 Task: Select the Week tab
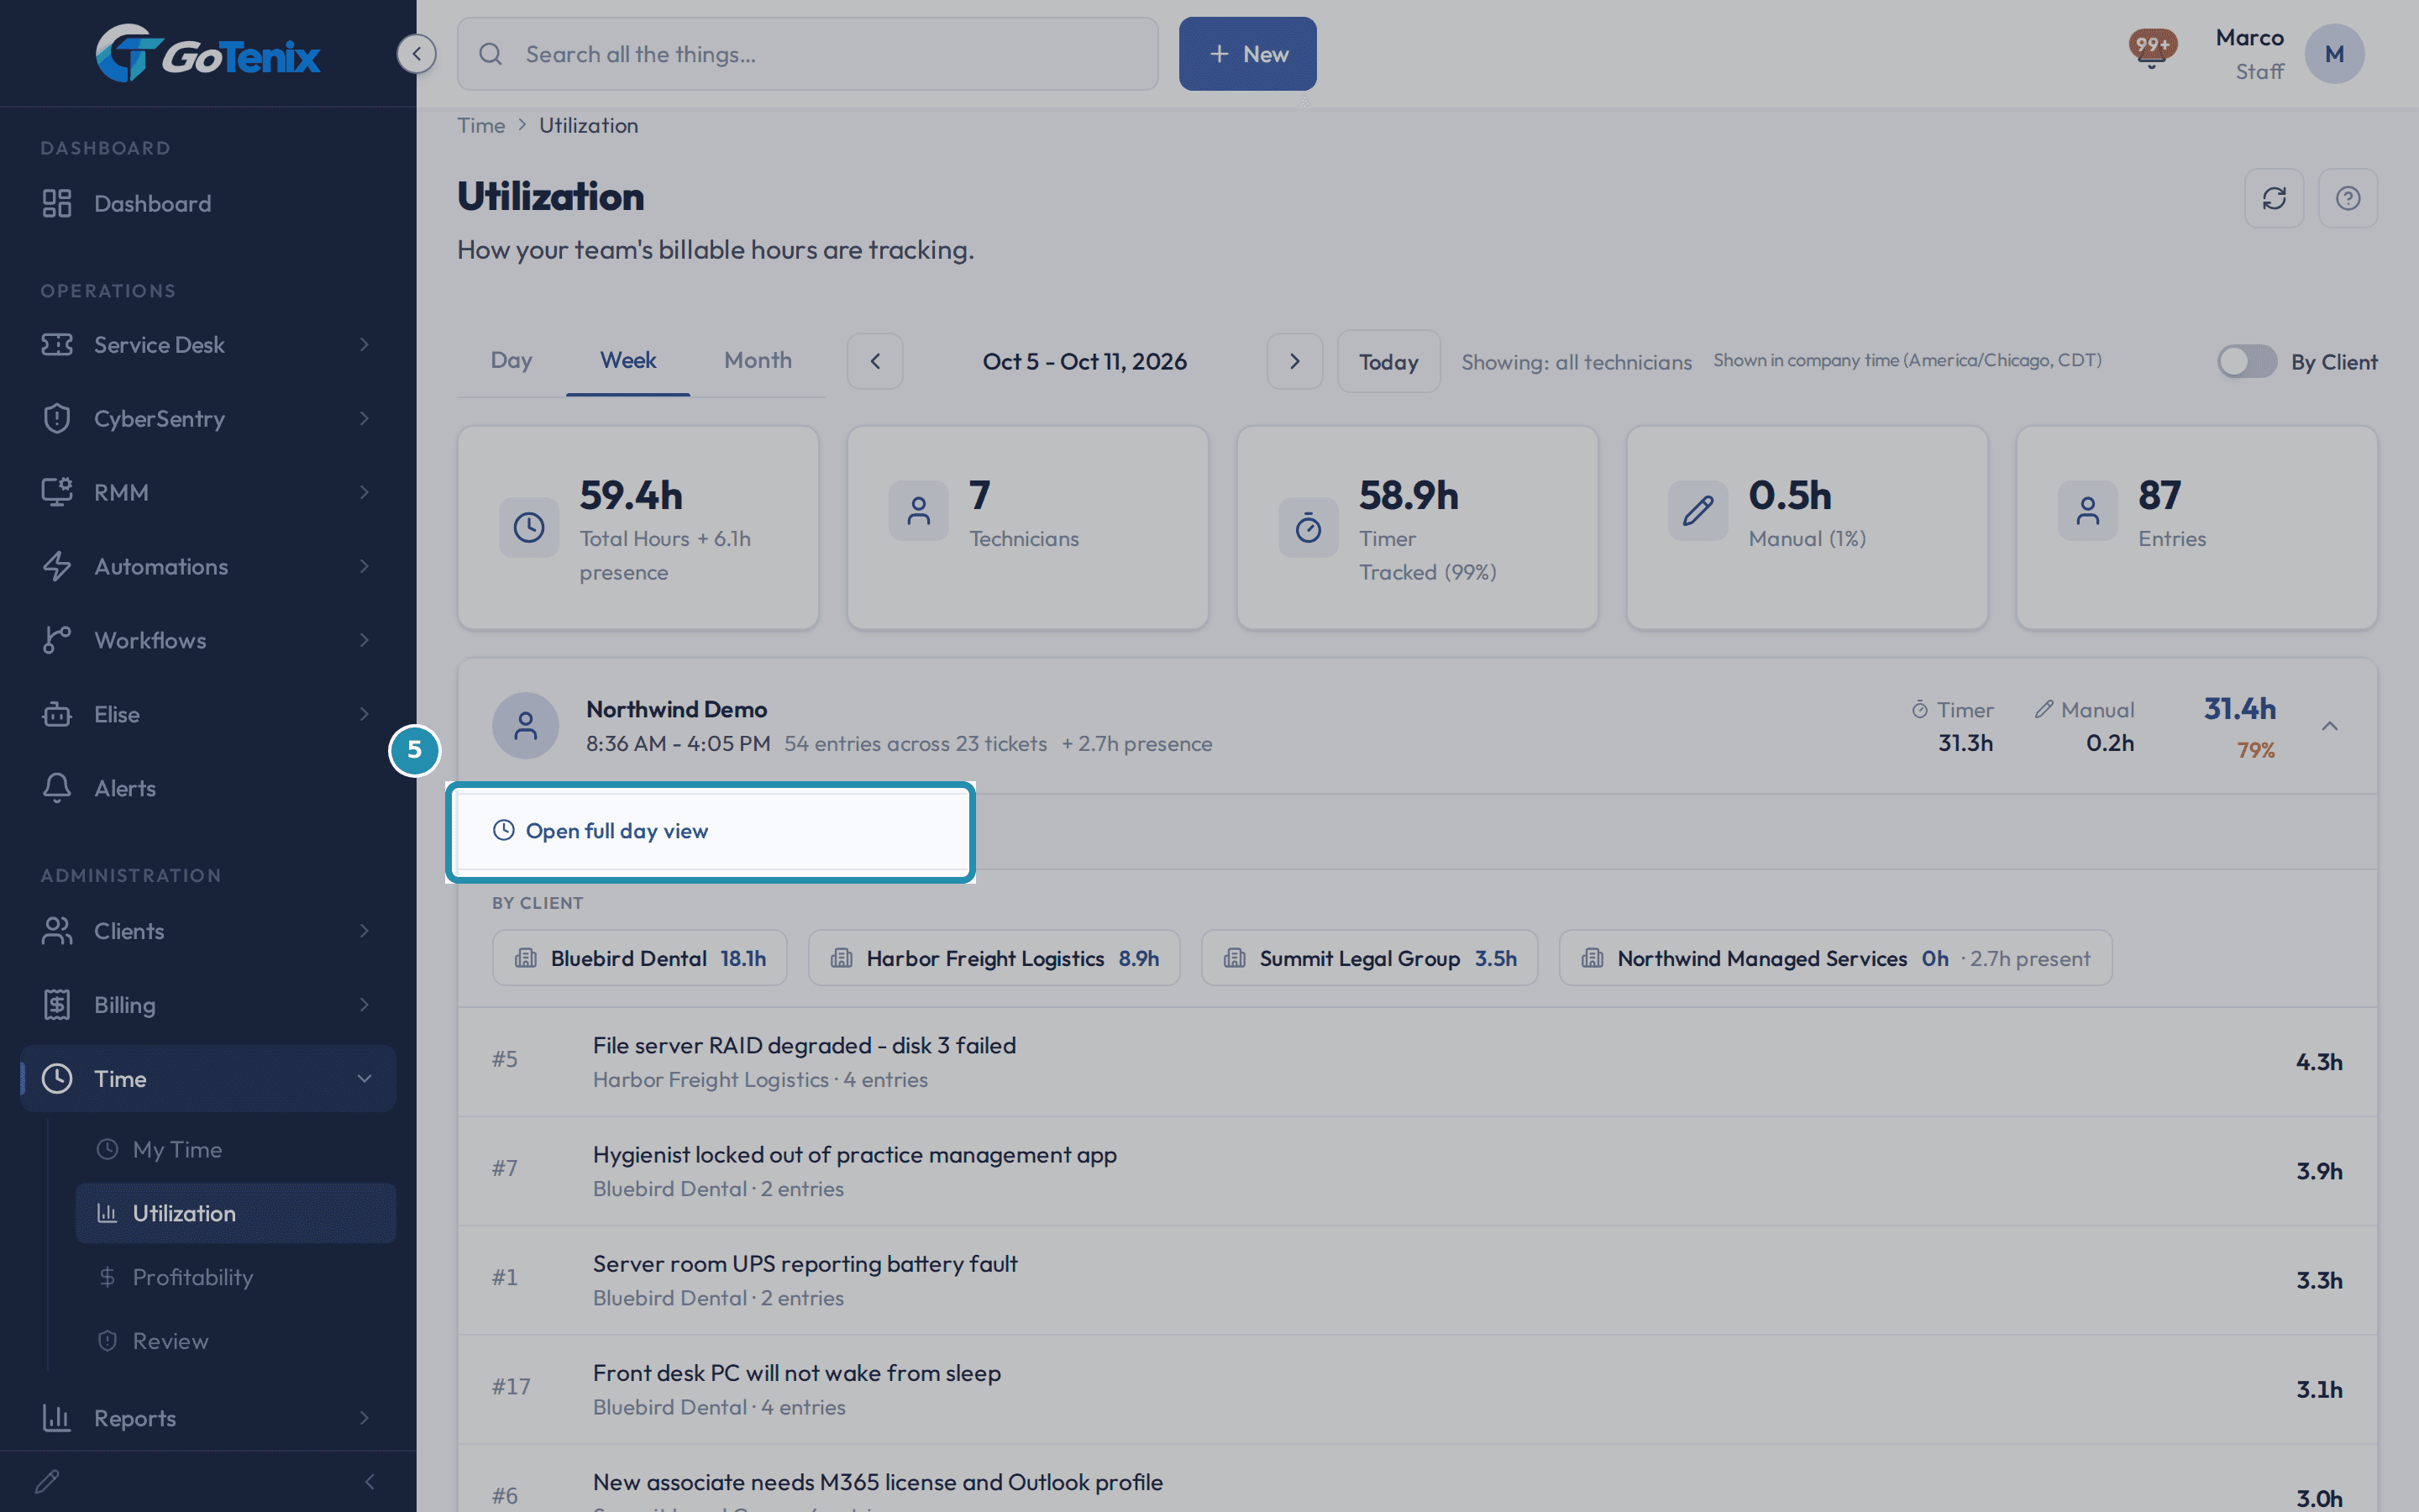(x=627, y=360)
